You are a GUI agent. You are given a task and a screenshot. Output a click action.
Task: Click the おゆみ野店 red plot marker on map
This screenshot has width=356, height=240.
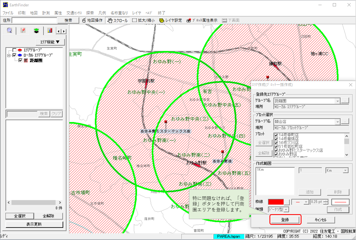pos(222,152)
